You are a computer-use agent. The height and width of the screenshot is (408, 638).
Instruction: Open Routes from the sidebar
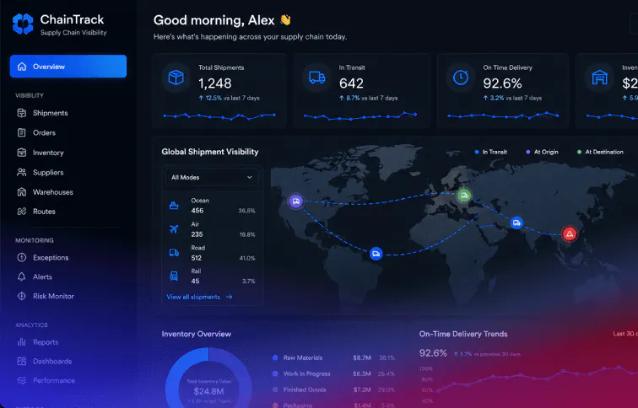44,212
